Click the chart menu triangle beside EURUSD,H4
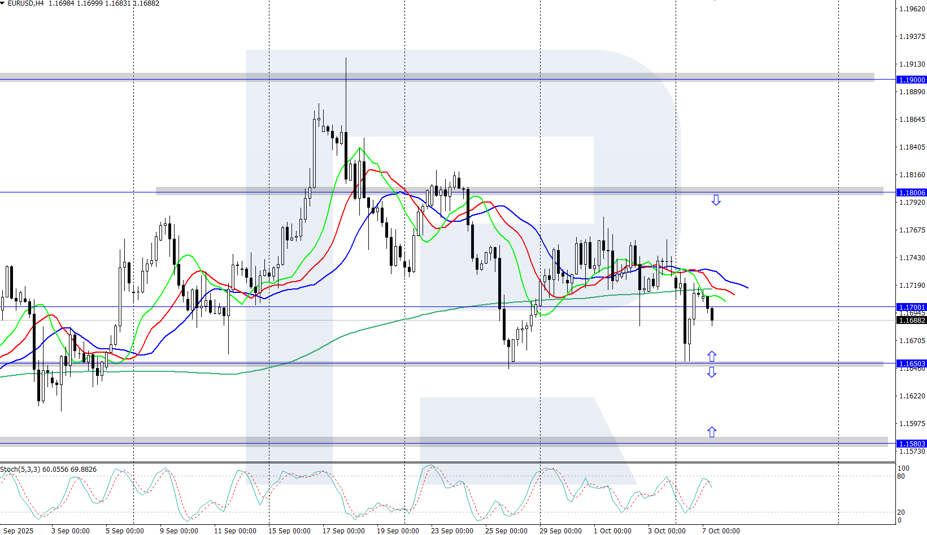 3,3
